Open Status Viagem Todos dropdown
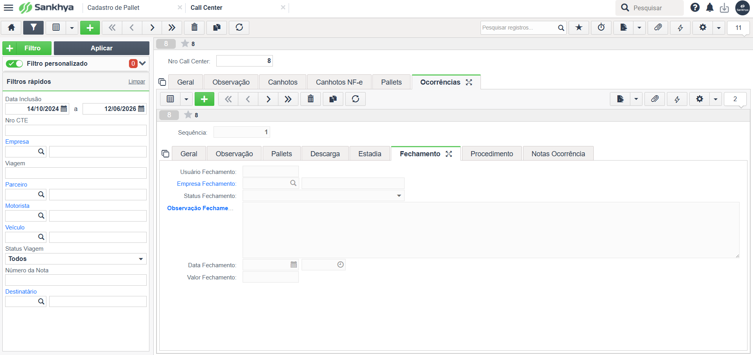The image size is (753, 355). click(x=76, y=259)
